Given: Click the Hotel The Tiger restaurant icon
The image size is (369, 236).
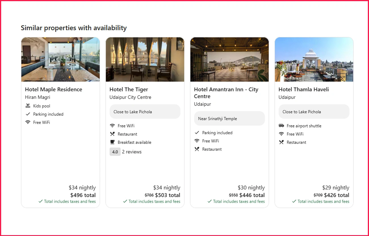Looking at the screenshot, I should [112, 134].
